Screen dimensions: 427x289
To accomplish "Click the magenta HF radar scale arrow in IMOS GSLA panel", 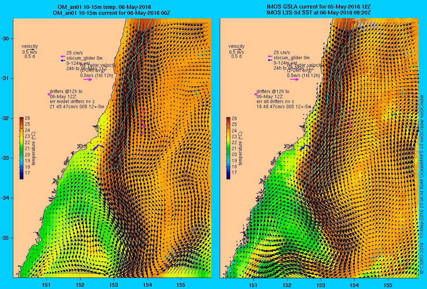I will click(x=295, y=79).
